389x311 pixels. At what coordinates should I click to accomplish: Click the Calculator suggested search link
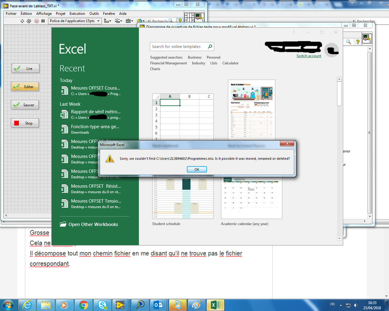tap(231, 63)
